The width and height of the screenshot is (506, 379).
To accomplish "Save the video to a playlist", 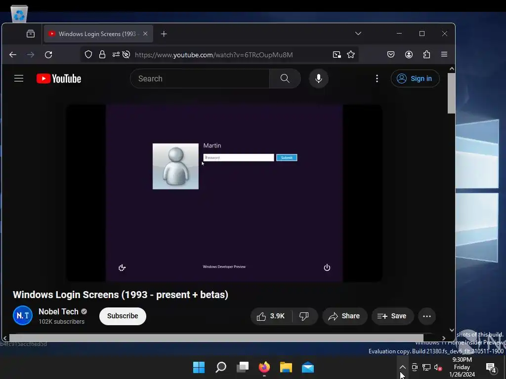I will [392, 316].
